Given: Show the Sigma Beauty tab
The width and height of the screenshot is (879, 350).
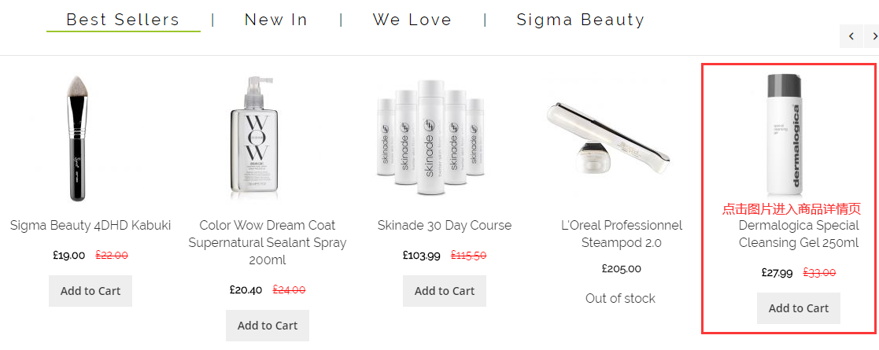Looking at the screenshot, I should pos(580,20).
